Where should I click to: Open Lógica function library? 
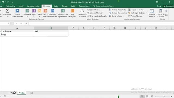pos(34,13)
